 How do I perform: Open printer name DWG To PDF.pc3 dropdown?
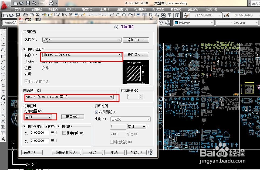[x=82, y=55]
